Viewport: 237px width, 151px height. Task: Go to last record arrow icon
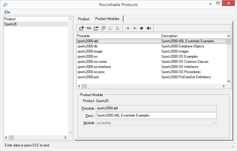pos(149,28)
